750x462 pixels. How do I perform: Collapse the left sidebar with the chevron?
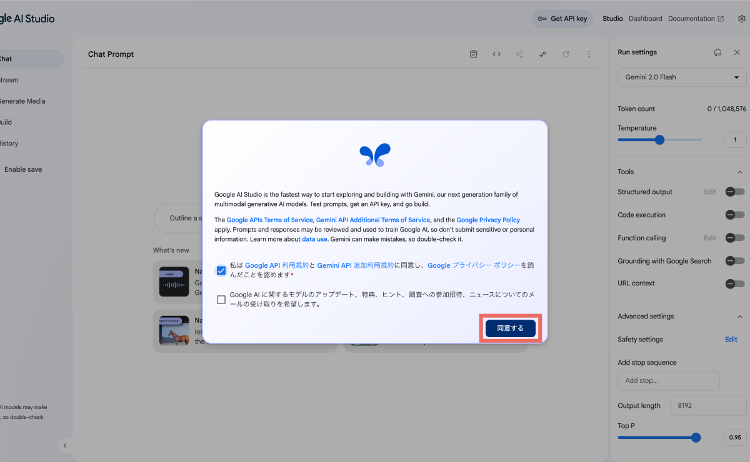(65, 446)
